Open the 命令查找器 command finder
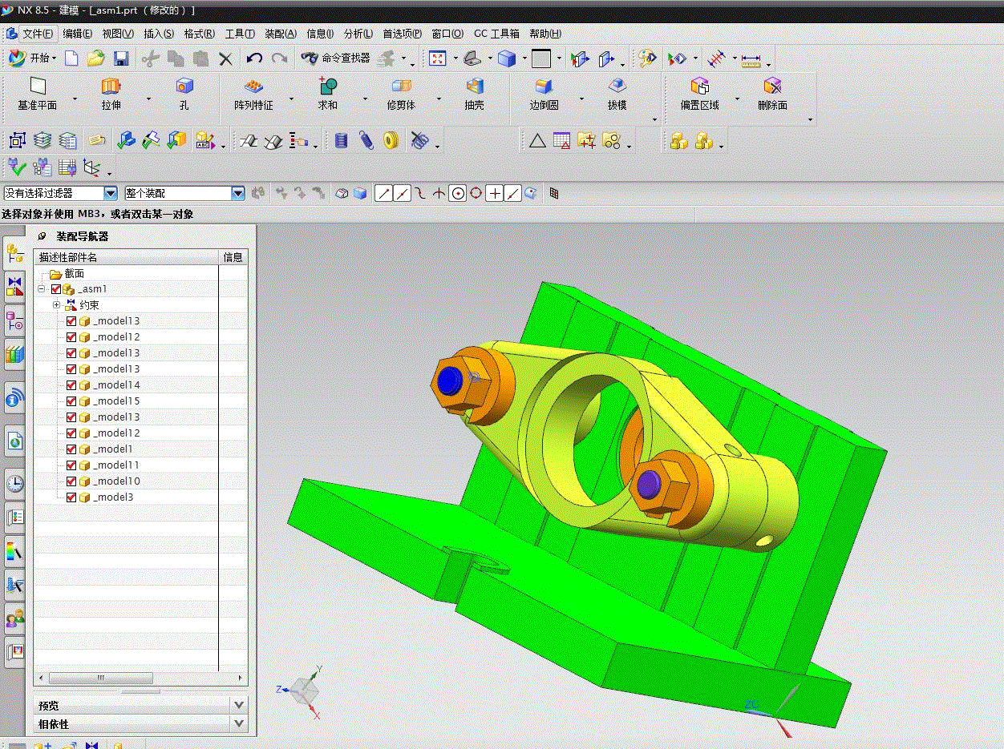Image resolution: width=1004 pixels, height=749 pixels. [x=336, y=58]
